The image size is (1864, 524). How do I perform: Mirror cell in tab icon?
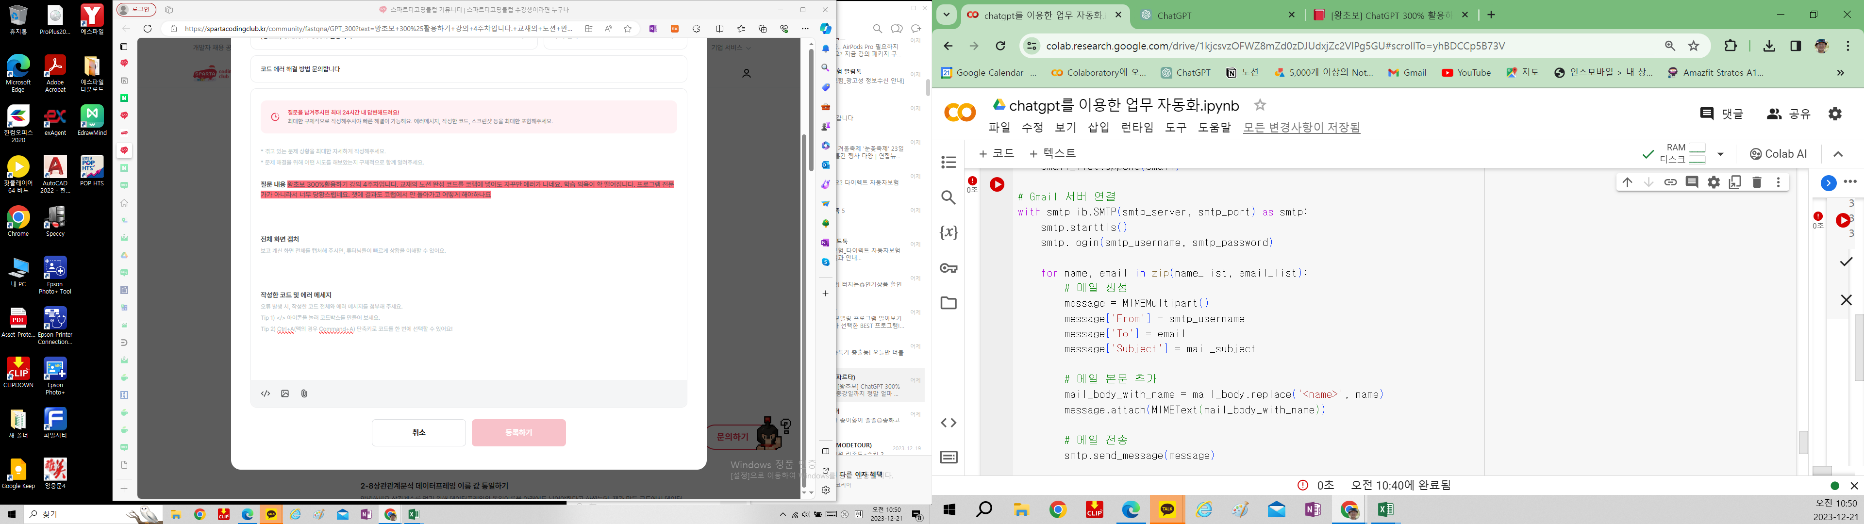pyautogui.click(x=1735, y=182)
